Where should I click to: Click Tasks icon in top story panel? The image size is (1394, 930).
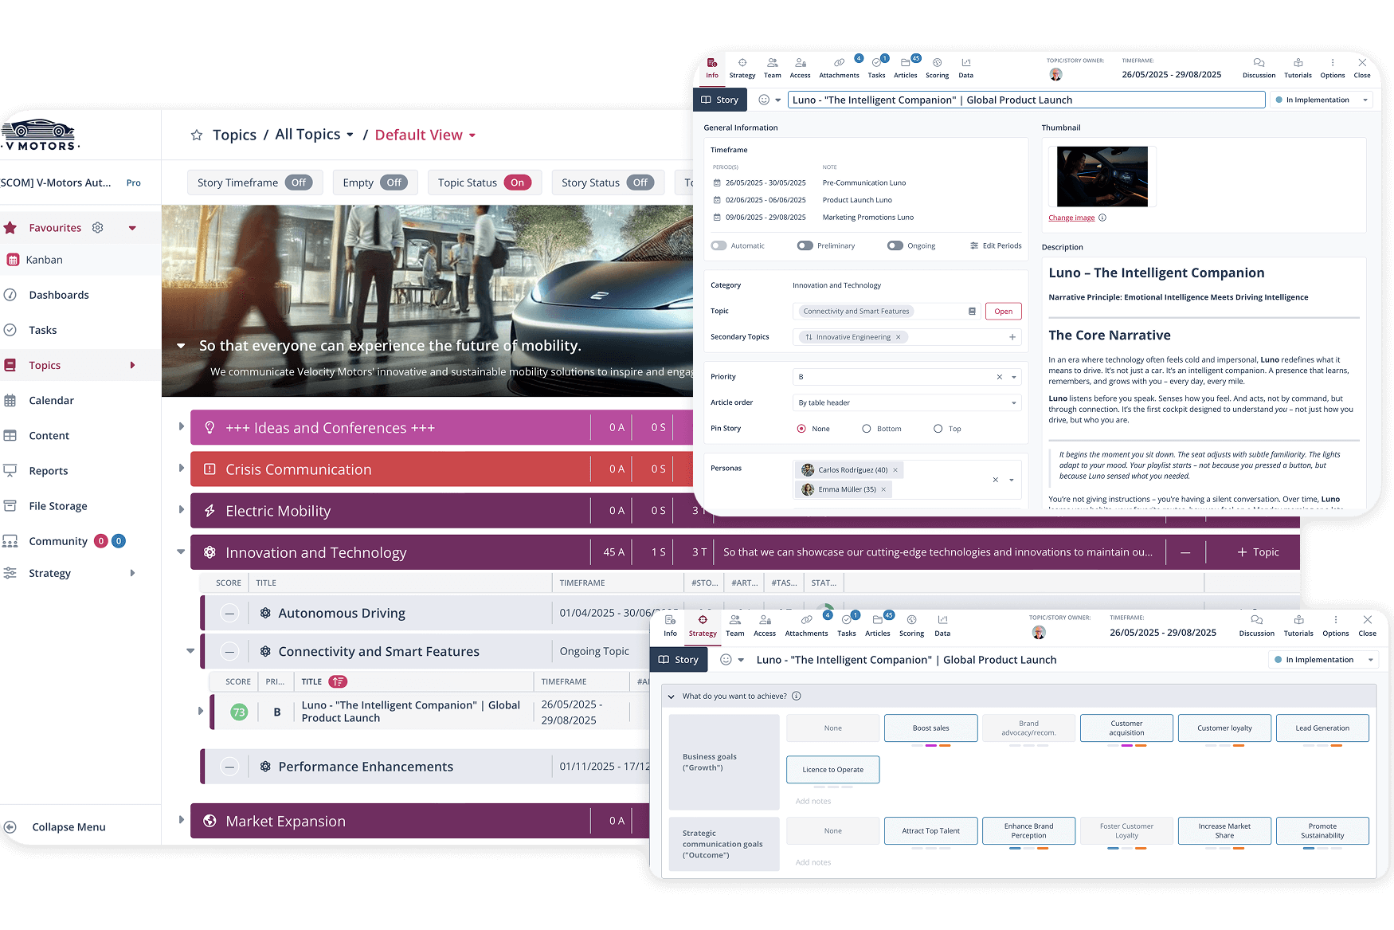point(876,63)
